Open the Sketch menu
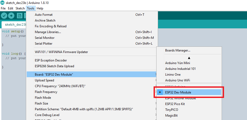 (20, 8)
